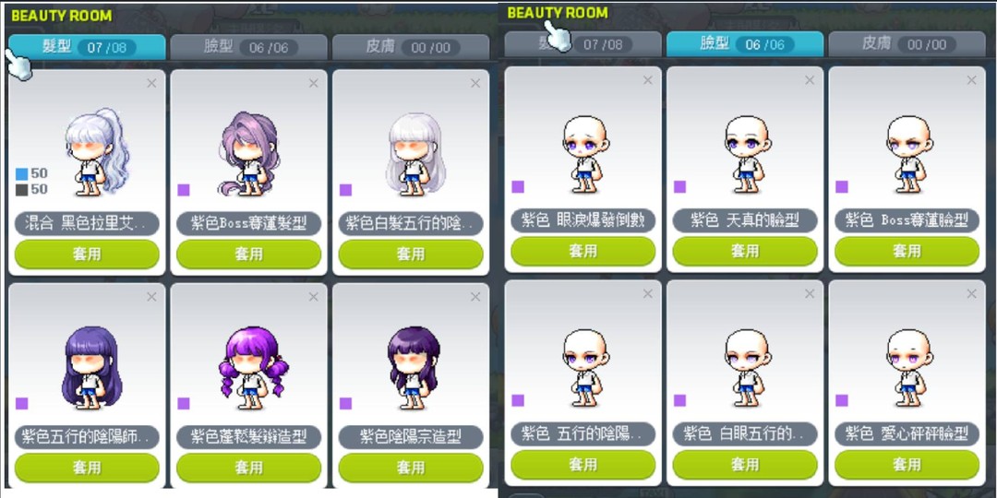Remove the 紫色Boss賽蓮髮型 card with X
The height and width of the screenshot is (498, 997).
[314, 83]
